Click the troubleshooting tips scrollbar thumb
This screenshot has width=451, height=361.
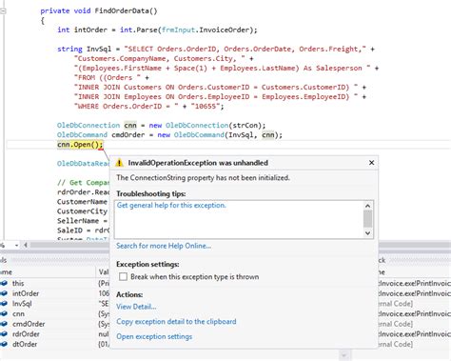(x=367, y=219)
